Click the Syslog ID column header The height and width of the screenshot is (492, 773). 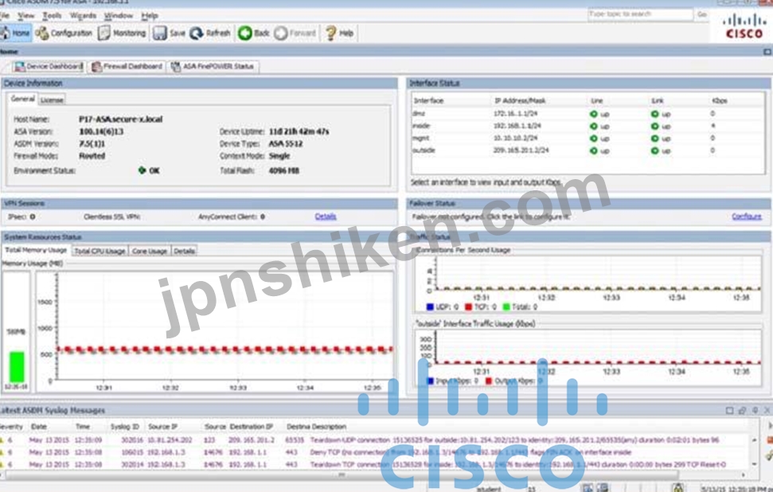(125, 427)
